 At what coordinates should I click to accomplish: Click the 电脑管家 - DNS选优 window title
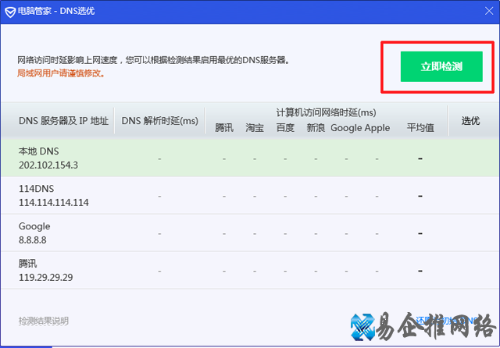(56, 11)
